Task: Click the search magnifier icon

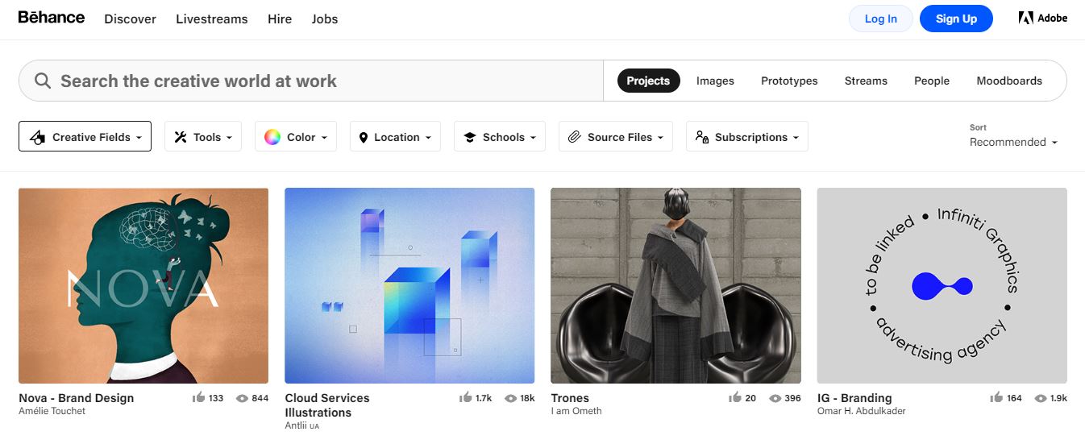Action: 43,81
